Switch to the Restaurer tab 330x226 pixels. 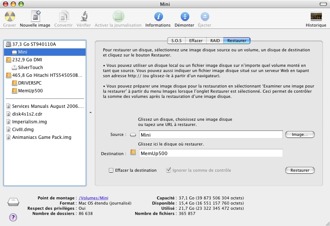coord(237,41)
